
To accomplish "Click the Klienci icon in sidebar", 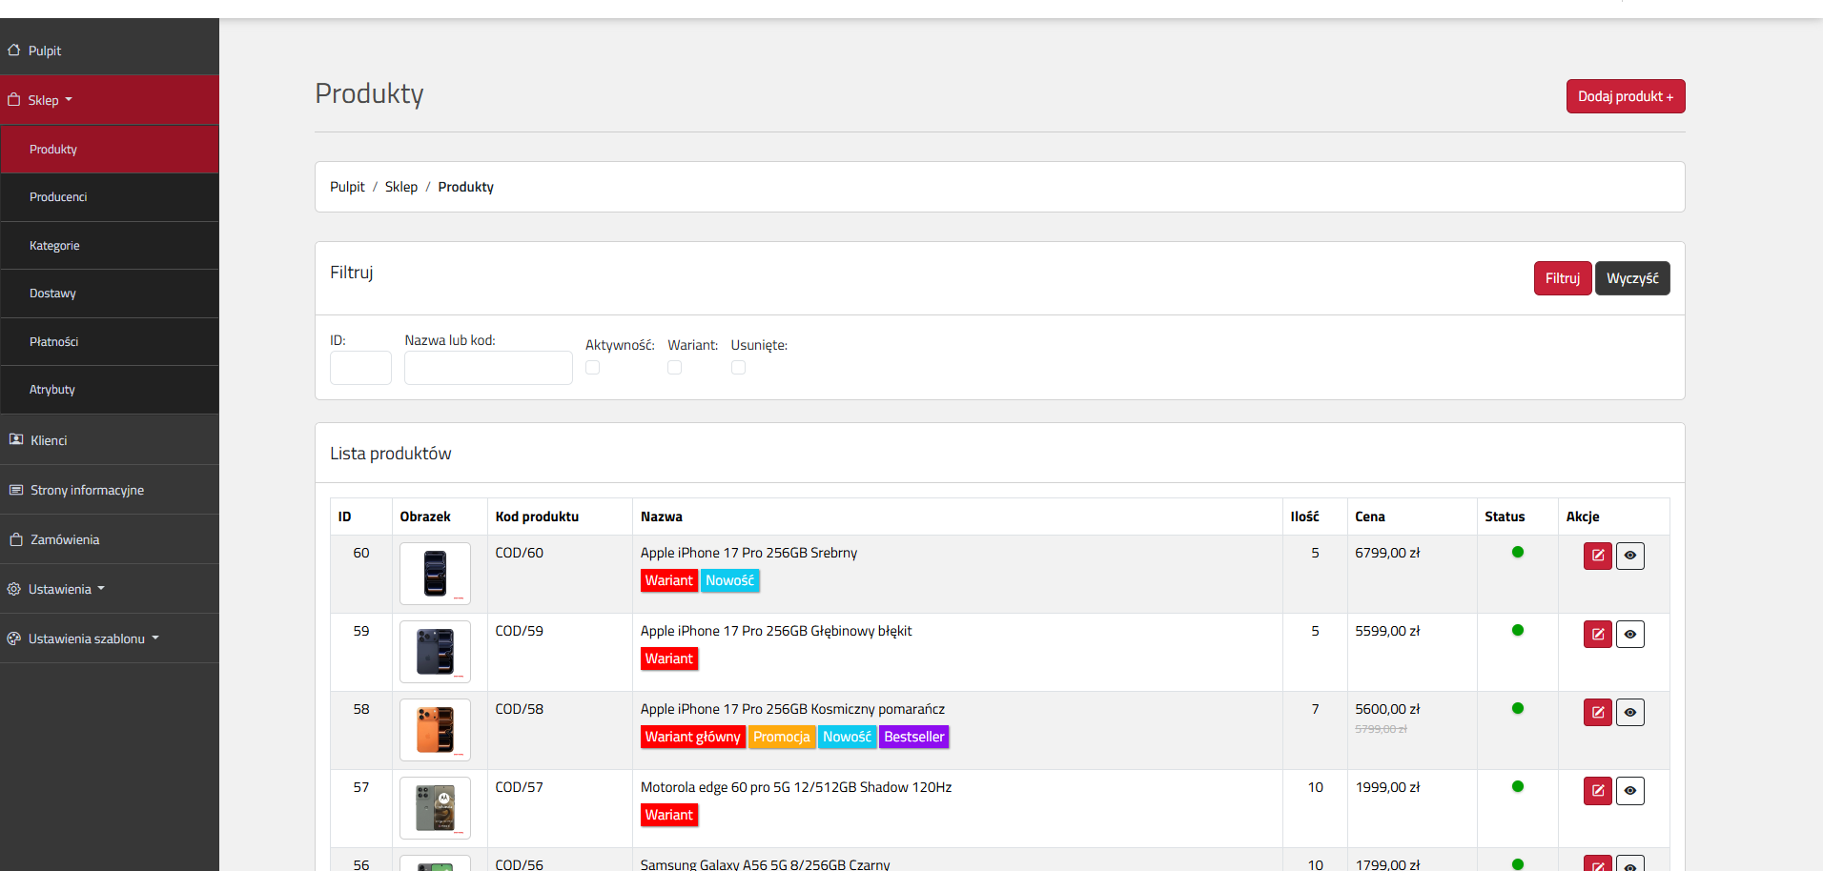I will (16, 439).
